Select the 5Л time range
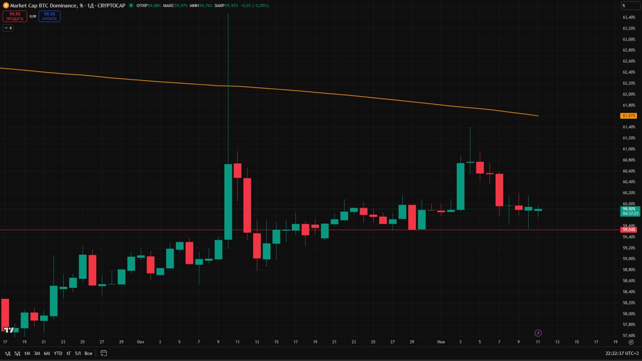The height and width of the screenshot is (361, 642). (78, 353)
